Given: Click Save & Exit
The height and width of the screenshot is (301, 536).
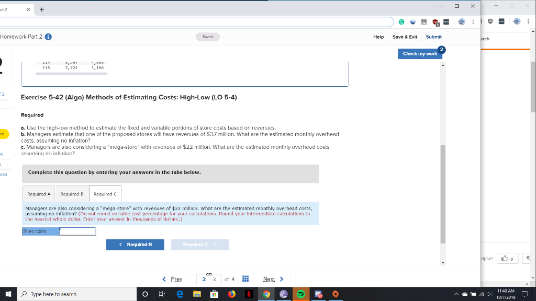Looking at the screenshot, I should point(405,37).
